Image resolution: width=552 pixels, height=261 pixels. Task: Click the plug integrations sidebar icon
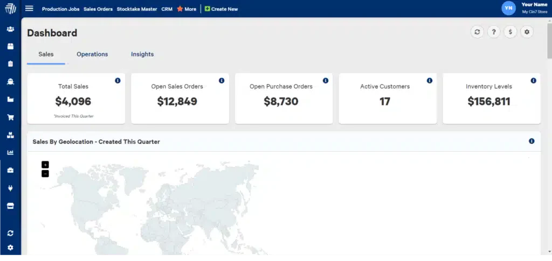[x=11, y=188]
